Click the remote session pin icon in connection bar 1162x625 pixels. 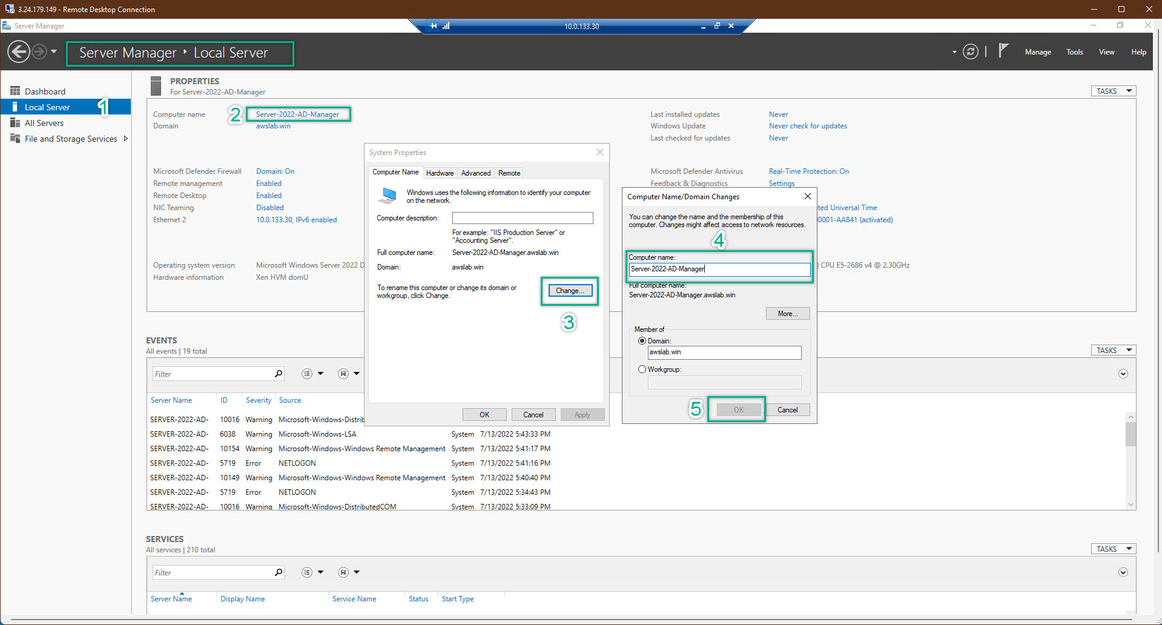pyautogui.click(x=434, y=26)
